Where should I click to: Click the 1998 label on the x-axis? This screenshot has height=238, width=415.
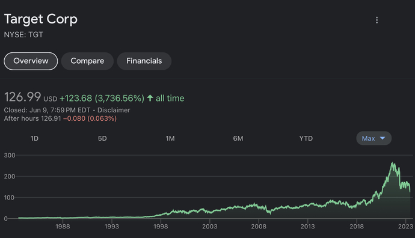pyautogui.click(x=161, y=227)
